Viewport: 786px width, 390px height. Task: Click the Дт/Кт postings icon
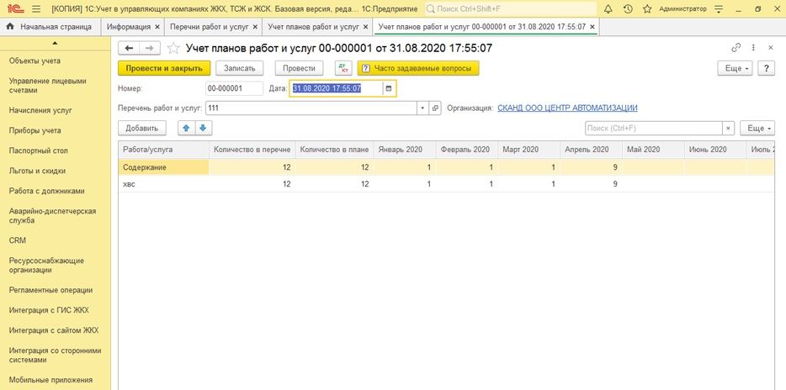[x=343, y=68]
